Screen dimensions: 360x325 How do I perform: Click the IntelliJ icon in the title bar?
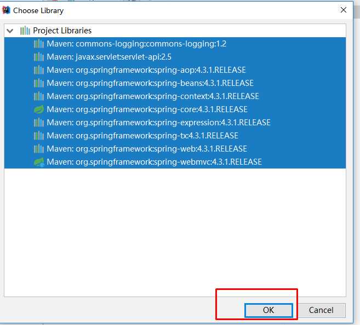6,10
